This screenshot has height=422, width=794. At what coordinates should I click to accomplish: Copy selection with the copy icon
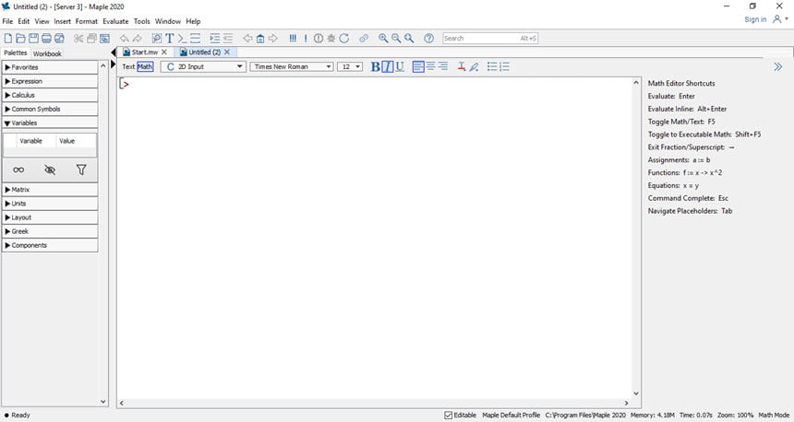91,39
